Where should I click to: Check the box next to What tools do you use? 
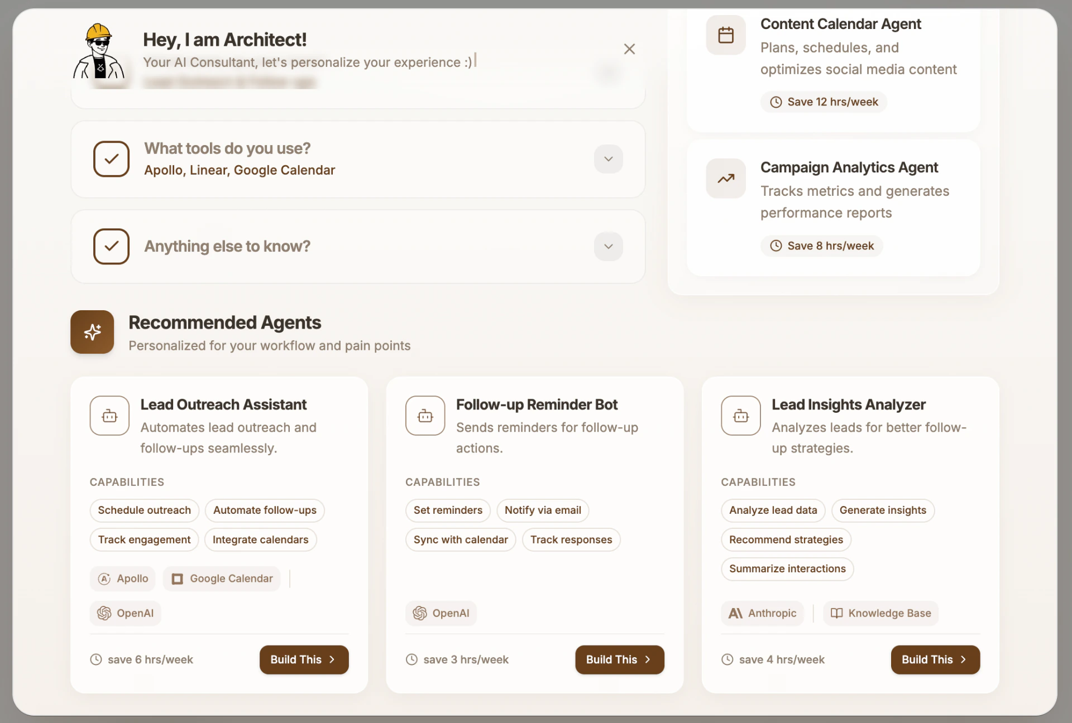(x=112, y=159)
